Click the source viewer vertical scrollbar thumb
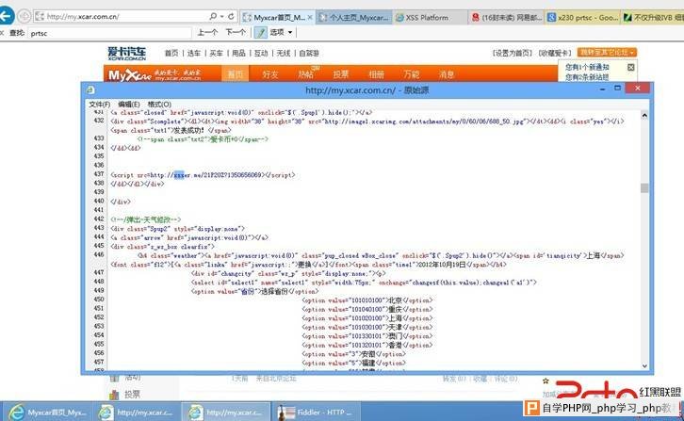Screen dimensions: 684x421 644,188
